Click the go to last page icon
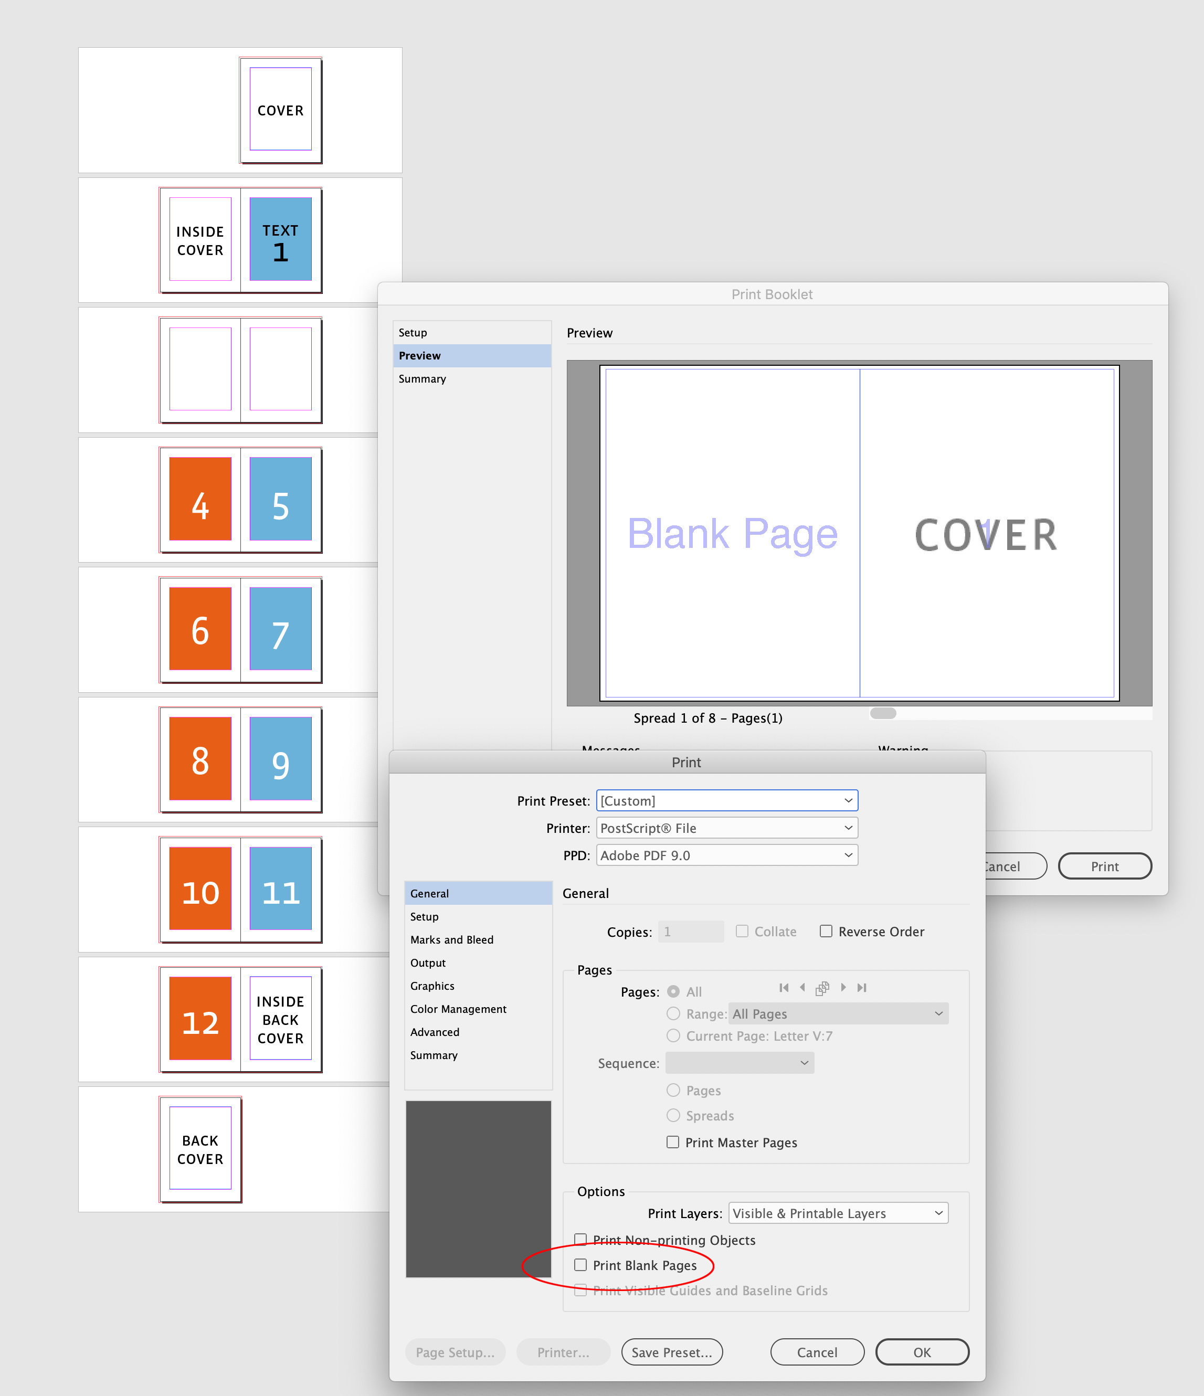Screen dimensions: 1204x1396 click(862, 987)
